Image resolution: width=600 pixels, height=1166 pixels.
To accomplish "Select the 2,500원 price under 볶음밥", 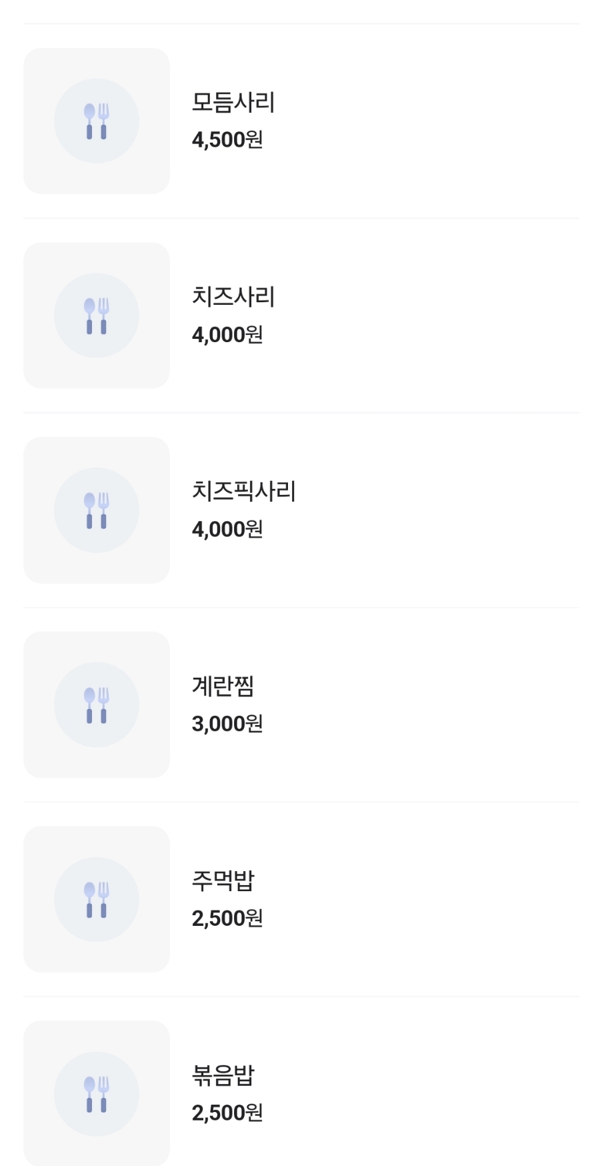I will [227, 1113].
